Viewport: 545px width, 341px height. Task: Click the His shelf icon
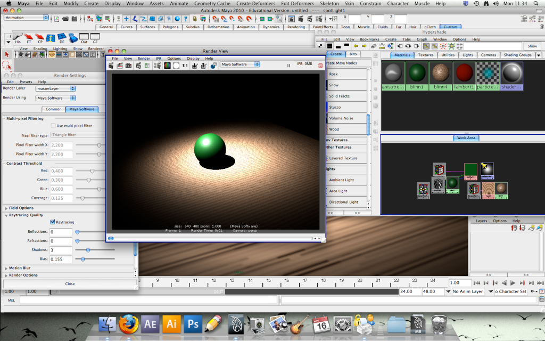[18, 38]
